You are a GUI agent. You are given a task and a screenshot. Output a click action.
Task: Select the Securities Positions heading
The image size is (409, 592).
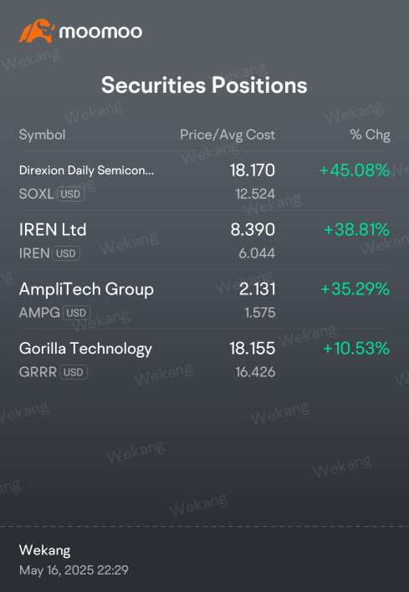point(204,84)
